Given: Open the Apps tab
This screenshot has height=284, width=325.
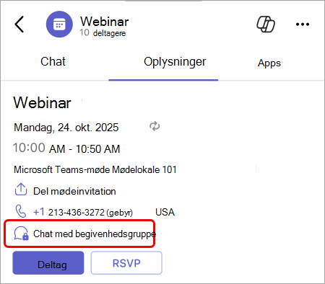Looking at the screenshot, I should [x=269, y=63].
